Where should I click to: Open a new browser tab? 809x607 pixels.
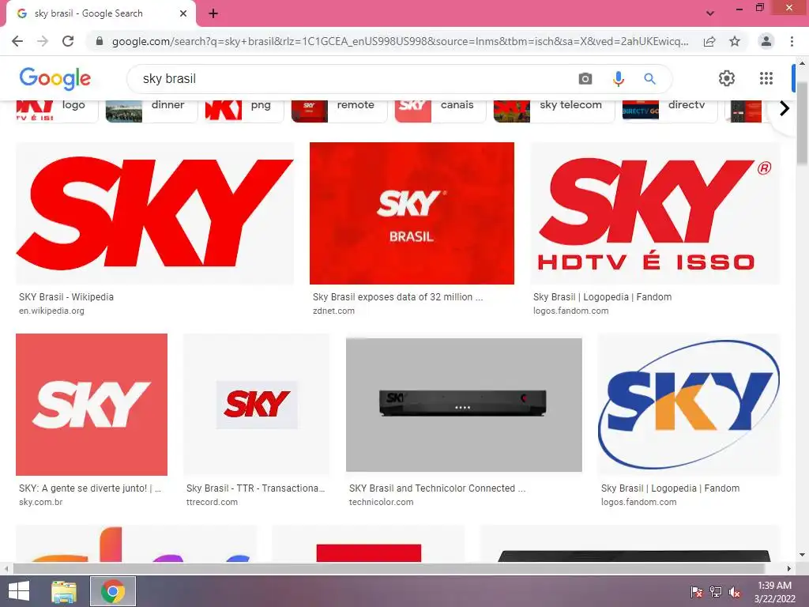(x=213, y=13)
